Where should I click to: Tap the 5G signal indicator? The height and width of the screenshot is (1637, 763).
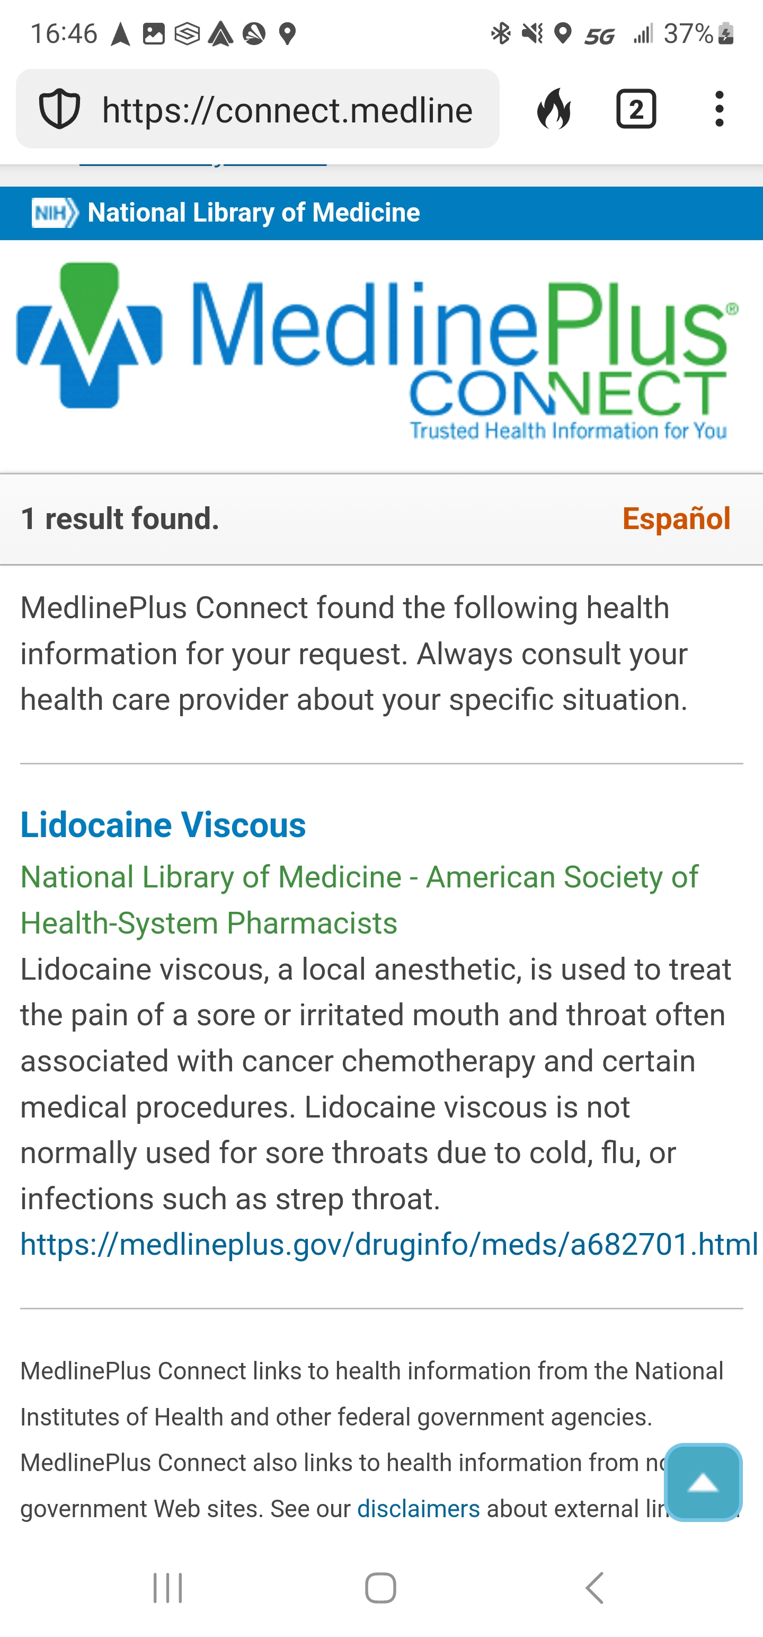(600, 36)
